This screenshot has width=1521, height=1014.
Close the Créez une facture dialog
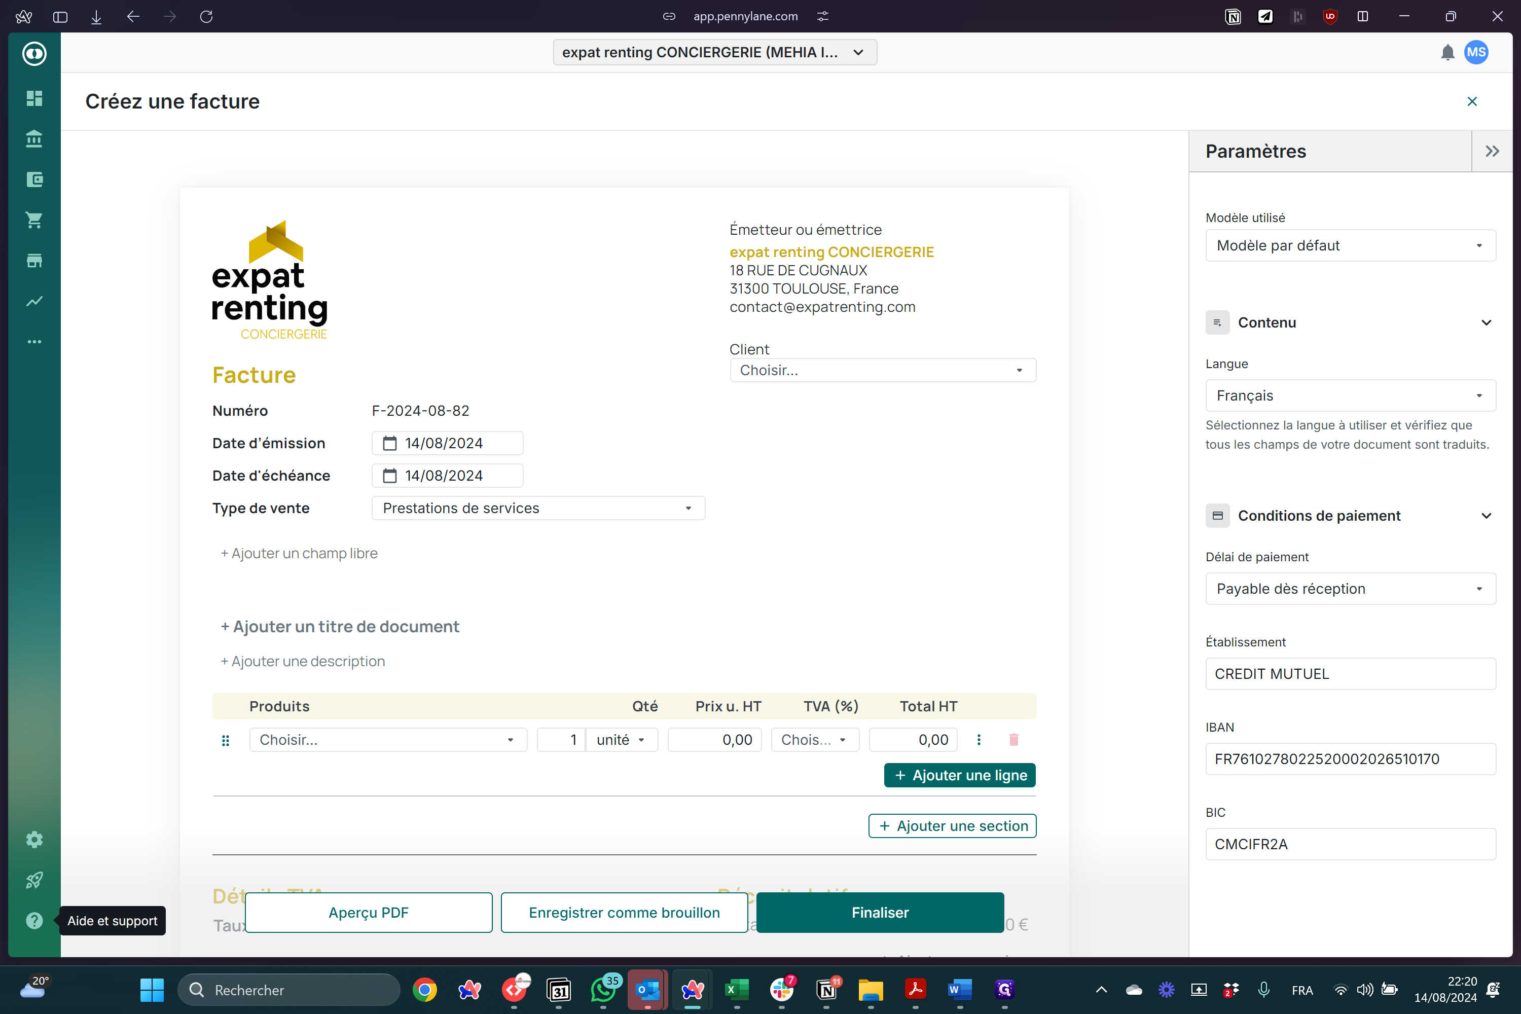tap(1472, 101)
